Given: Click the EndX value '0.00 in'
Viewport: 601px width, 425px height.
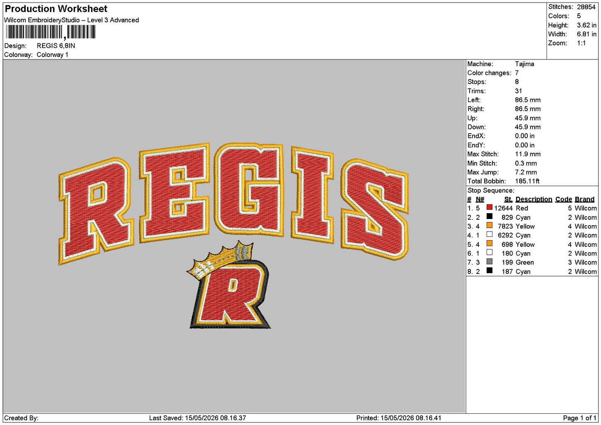Looking at the screenshot, I should (x=525, y=136).
